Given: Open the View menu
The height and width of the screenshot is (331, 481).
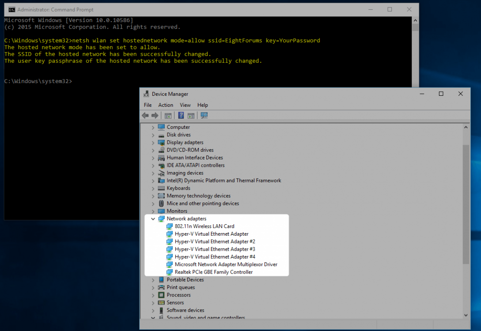Looking at the screenshot, I should pos(185,105).
